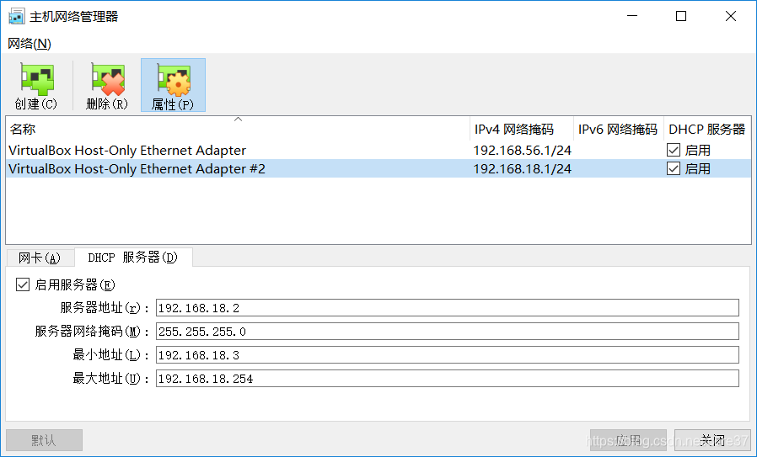Select VirtualBox Host-Only Ethernet Adapter #2 row

[378, 168]
